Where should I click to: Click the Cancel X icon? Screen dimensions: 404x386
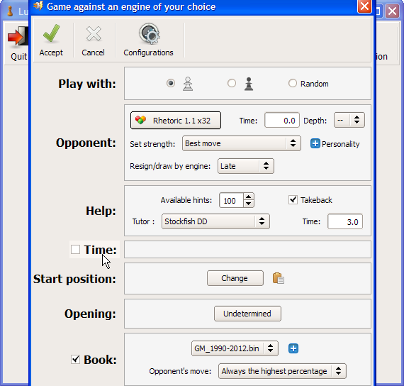pos(94,34)
